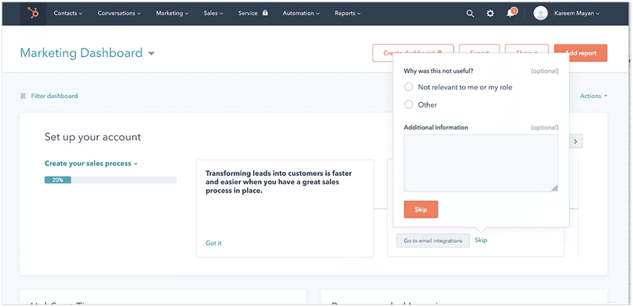Open the Marketing menu
Viewport: 633px width, 307px height.
tap(172, 13)
